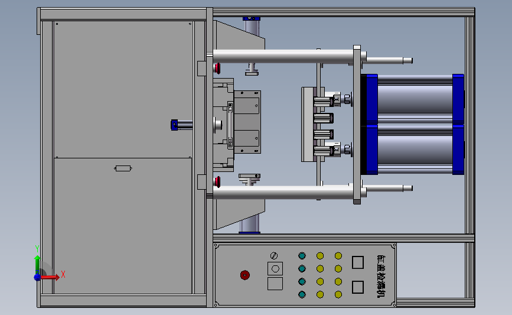This screenshot has width=512, height=315.
Task: Click the door handle on the lower cabinet panel
Action: [123, 168]
